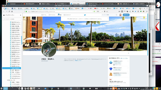Click the Gmail find-friends M icon

110,79
